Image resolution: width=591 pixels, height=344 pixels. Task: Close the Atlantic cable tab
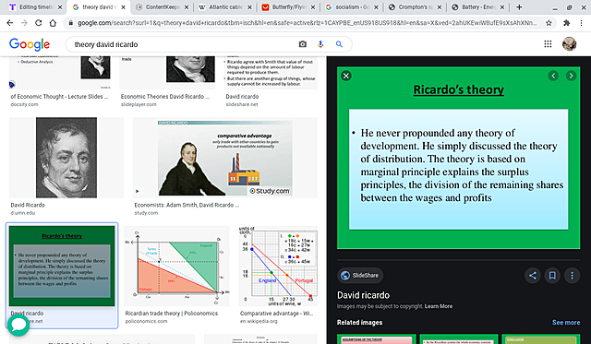click(249, 7)
